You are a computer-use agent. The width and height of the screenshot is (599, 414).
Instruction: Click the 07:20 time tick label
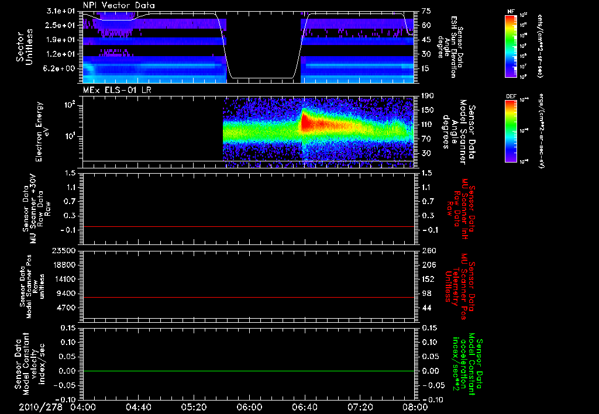(x=360, y=407)
